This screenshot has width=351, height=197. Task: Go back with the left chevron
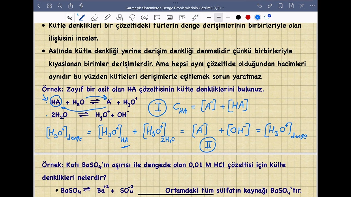[x=39, y=6]
